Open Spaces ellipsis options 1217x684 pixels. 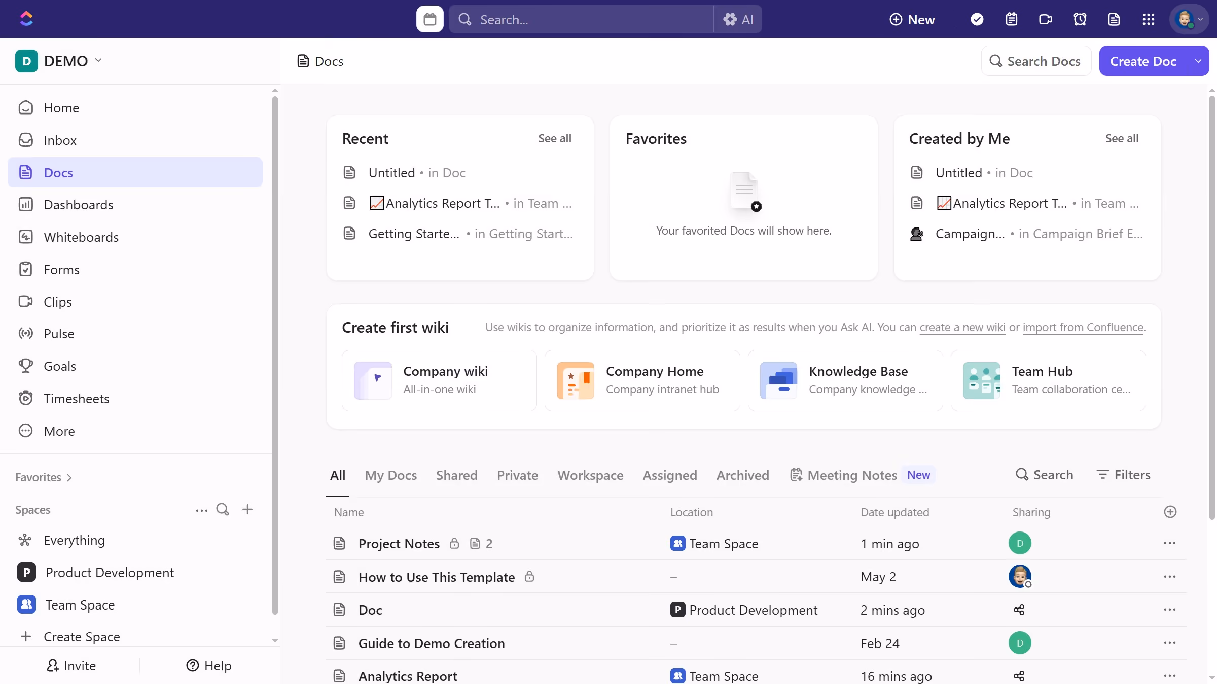[202, 510]
